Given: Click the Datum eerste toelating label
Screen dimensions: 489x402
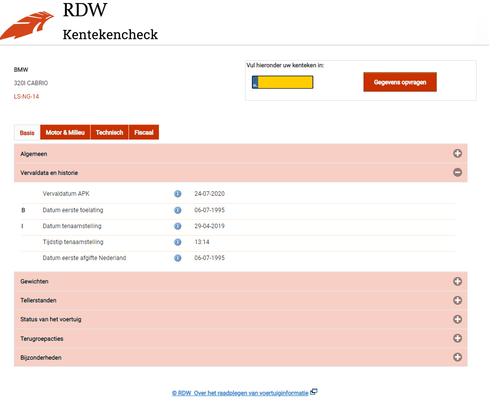Looking at the screenshot, I should [x=73, y=210].
